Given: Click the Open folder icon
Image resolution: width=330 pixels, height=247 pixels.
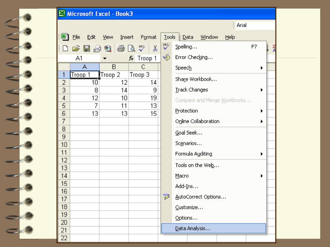Looking at the screenshot, I should point(76,49).
